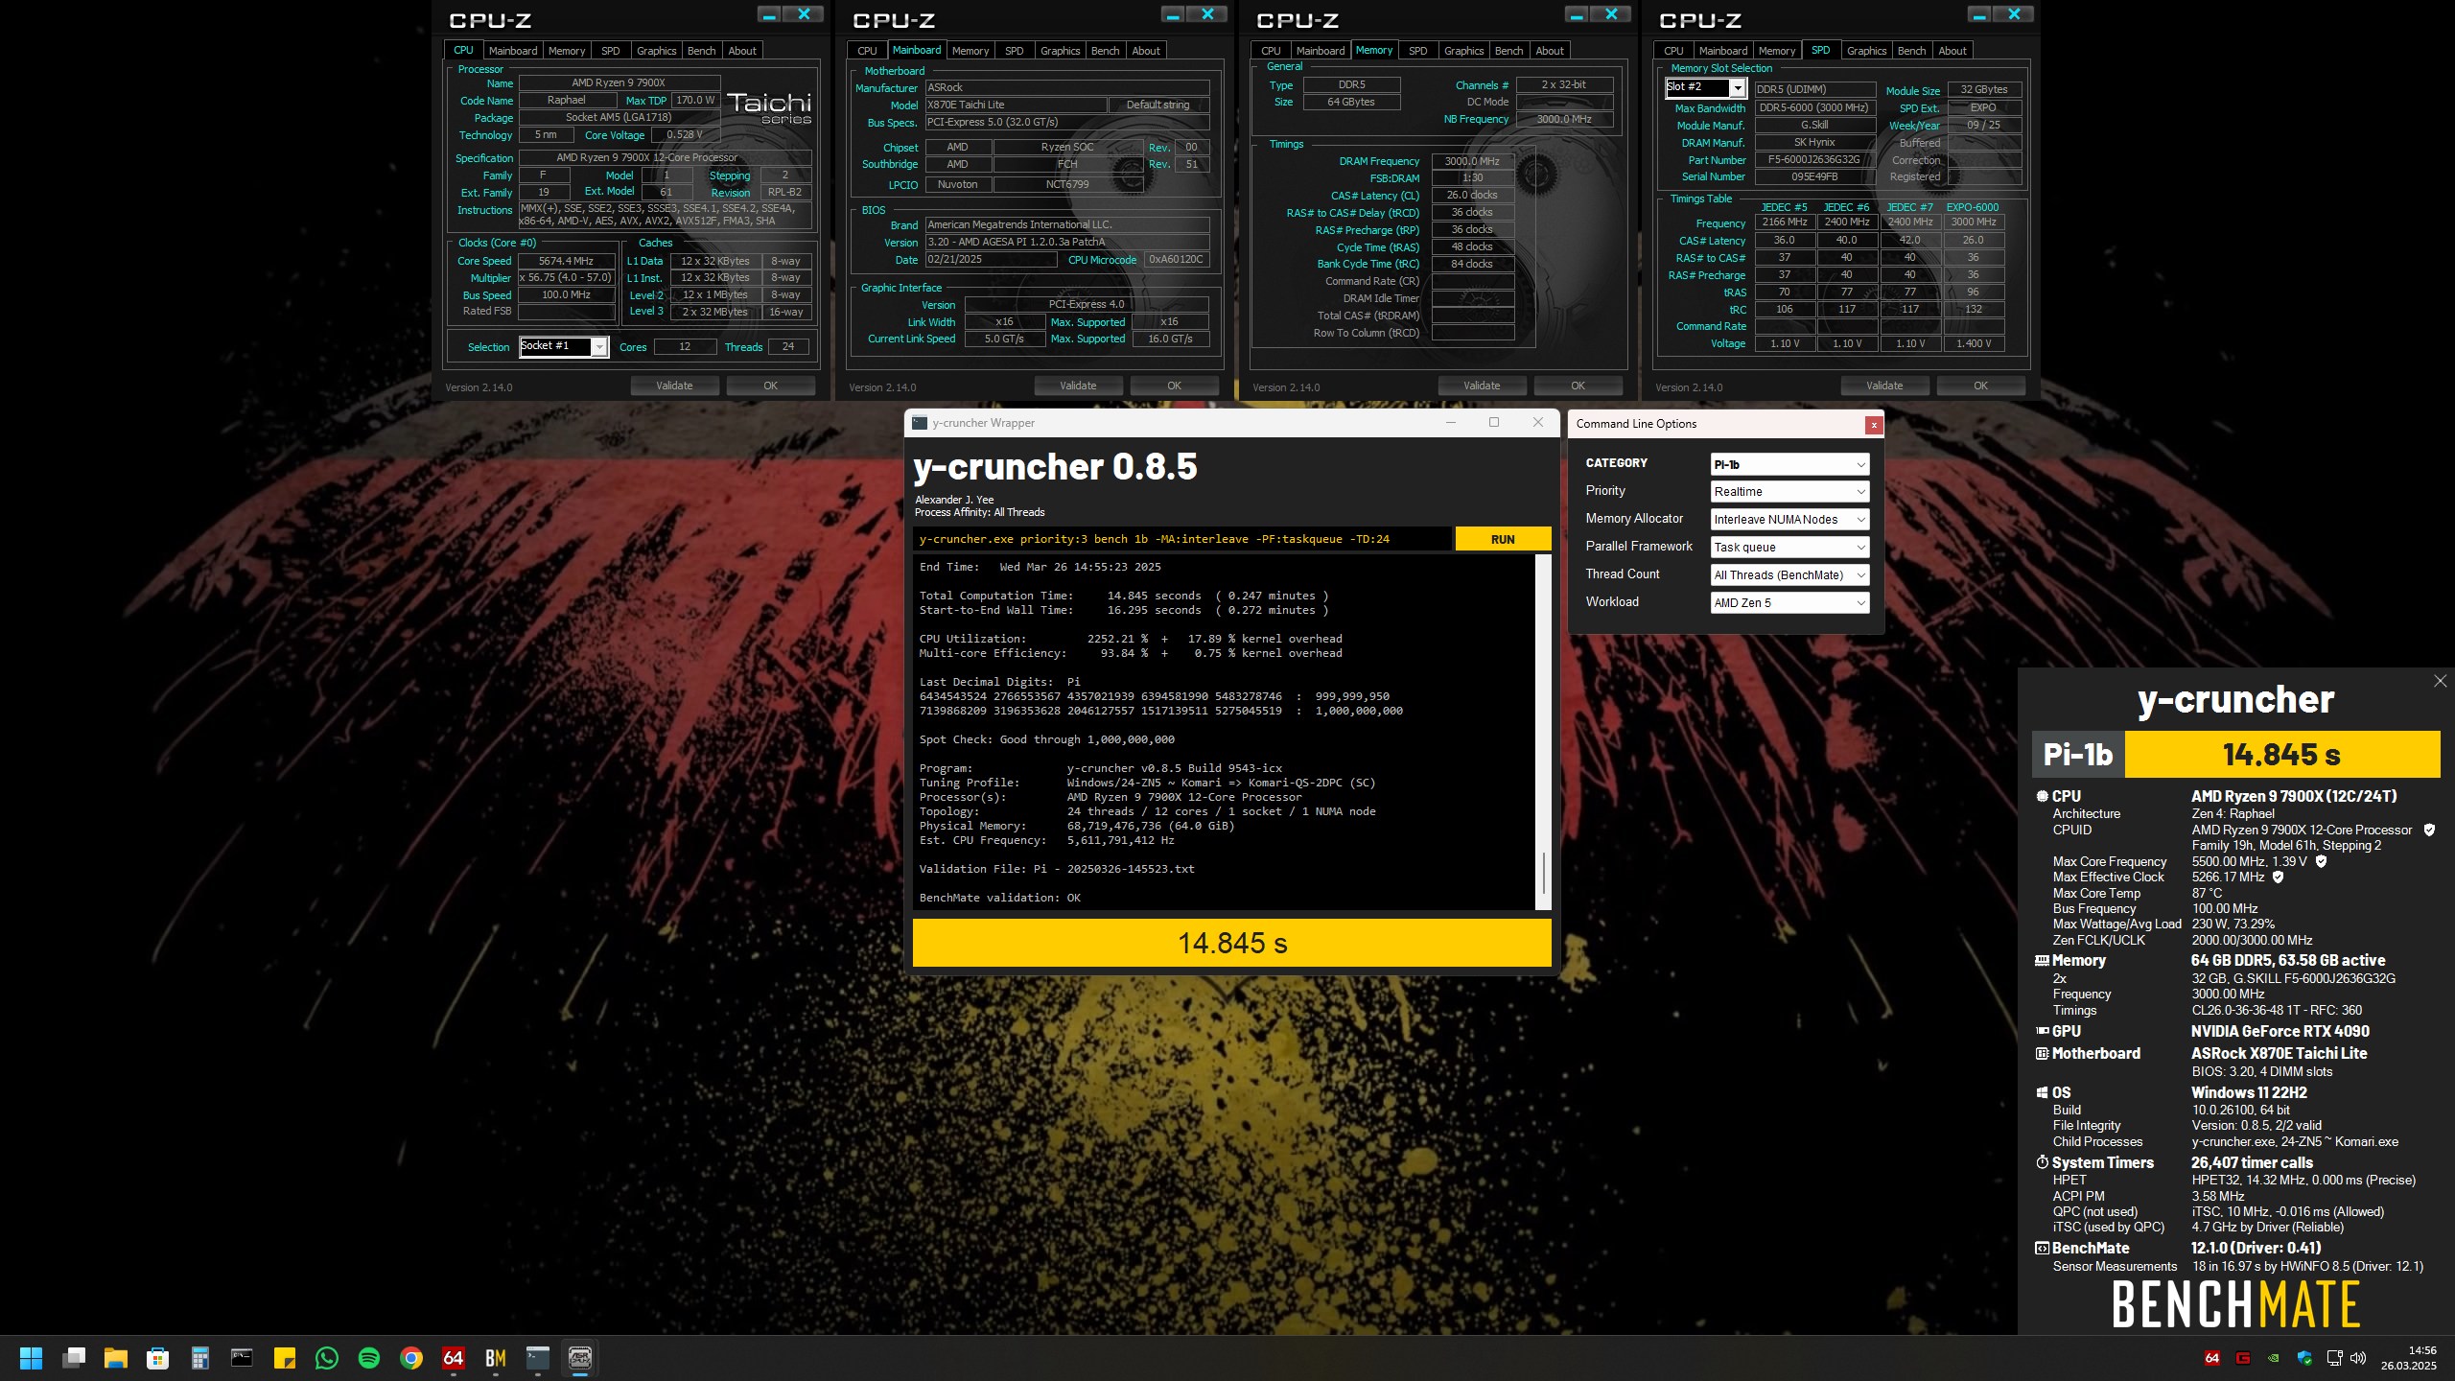
Task: Open the Memory Allocator dropdown
Action: coord(1789,520)
